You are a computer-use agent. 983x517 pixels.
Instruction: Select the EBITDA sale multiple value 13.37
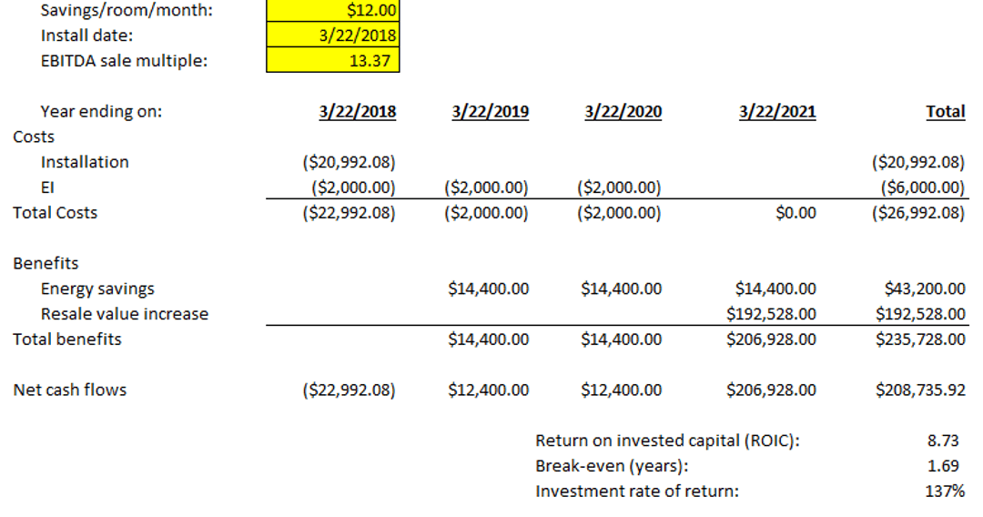[333, 62]
